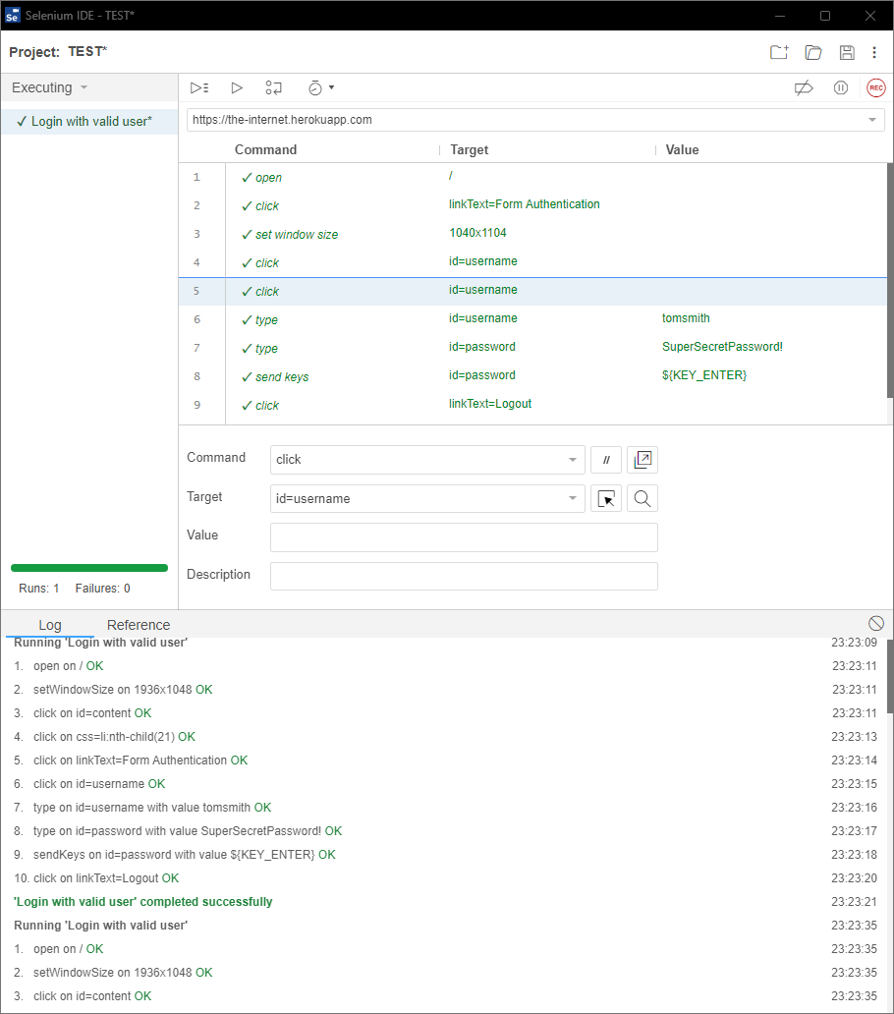Select row 1 open command

[532, 177]
